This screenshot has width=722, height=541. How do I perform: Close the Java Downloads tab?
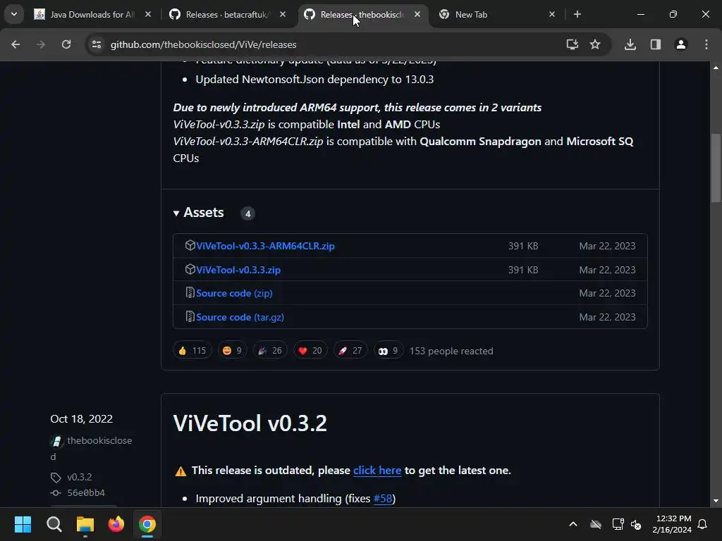[x=148, y=14]
